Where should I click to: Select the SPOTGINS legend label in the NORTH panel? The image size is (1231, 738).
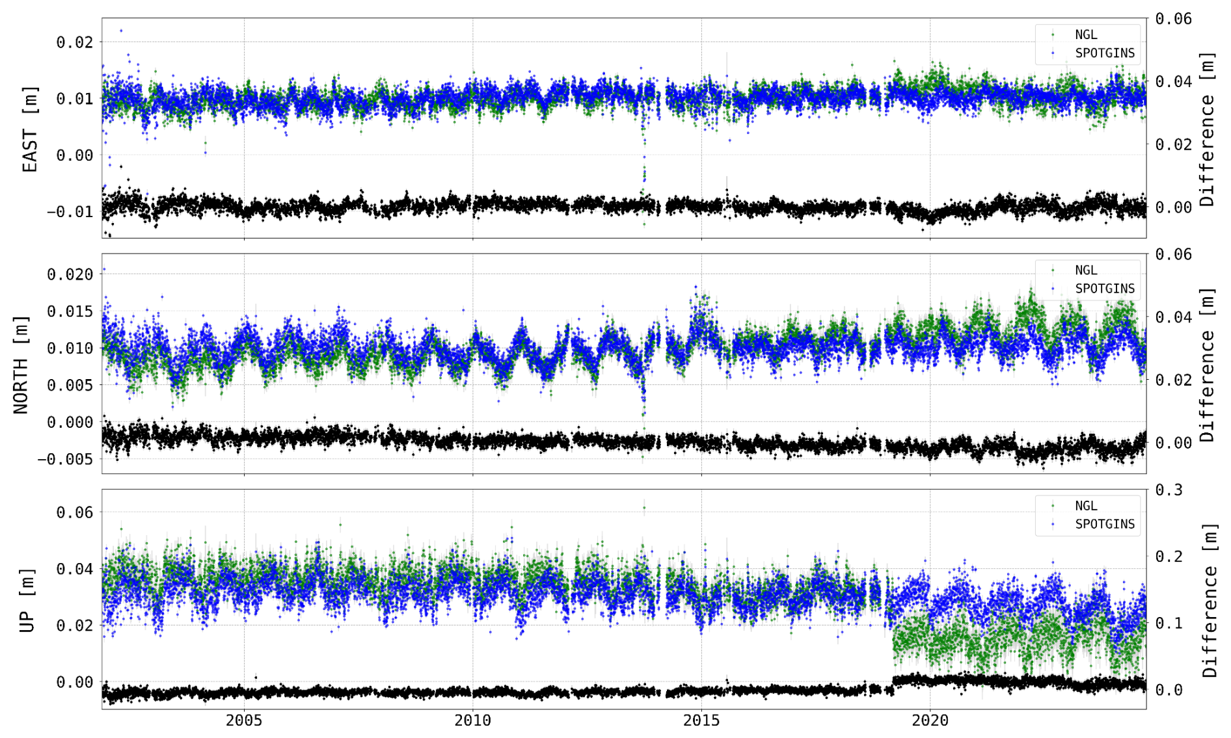pos(1104,289)
